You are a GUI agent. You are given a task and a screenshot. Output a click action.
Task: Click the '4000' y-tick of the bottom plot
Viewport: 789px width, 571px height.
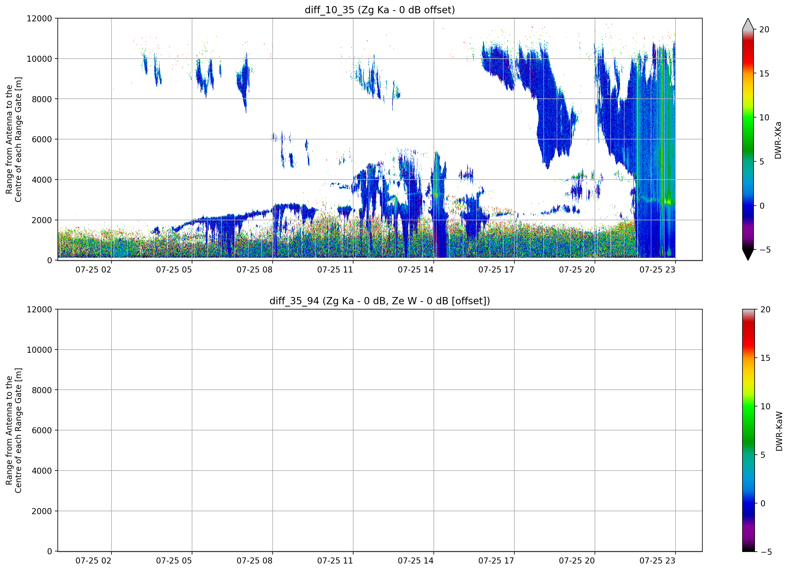42,471
